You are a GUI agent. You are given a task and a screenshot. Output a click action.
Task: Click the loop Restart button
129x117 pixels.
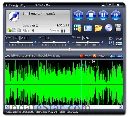pos(99,56)
